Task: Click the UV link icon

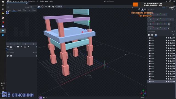Action: 8,46
